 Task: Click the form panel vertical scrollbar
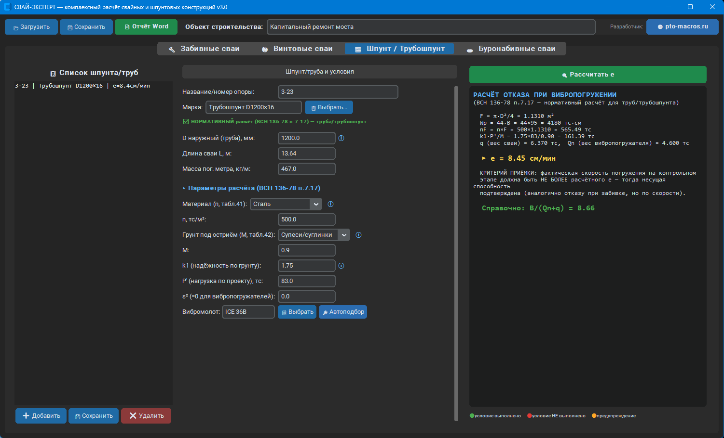(x=456, y=254)
